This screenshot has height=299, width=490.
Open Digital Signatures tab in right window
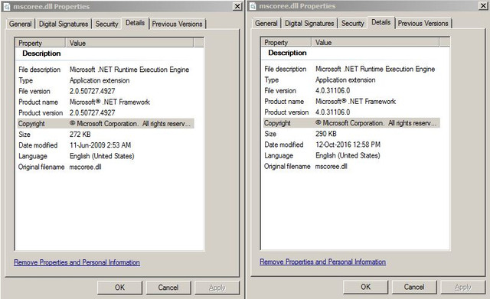pos(309,23)
